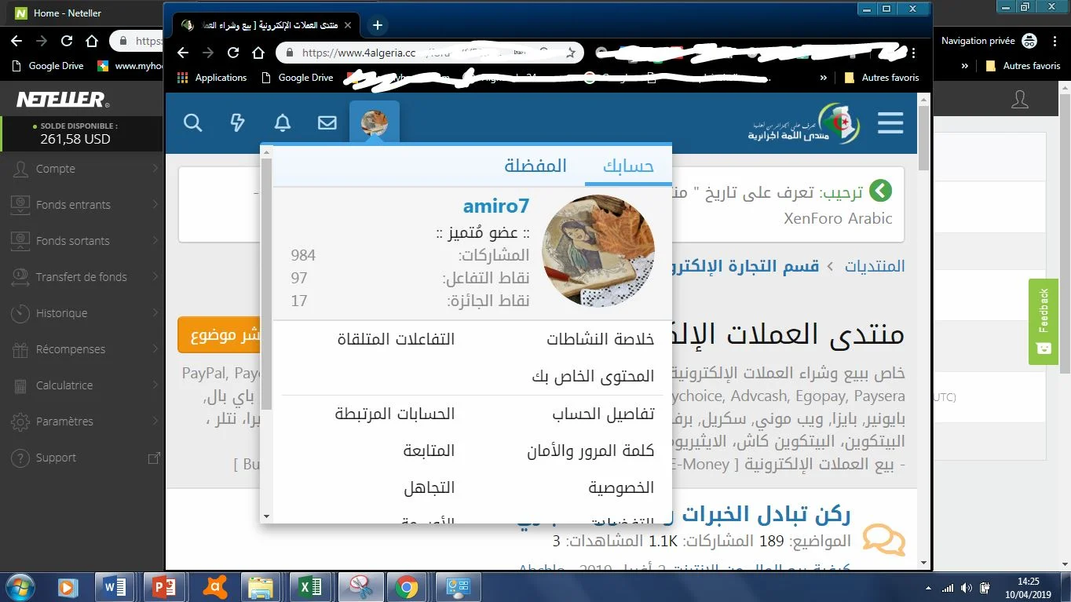The image size is (1071, 602).
Task: Open كلمة المرور والأمان settings link
Action: (x=590, y=451)
